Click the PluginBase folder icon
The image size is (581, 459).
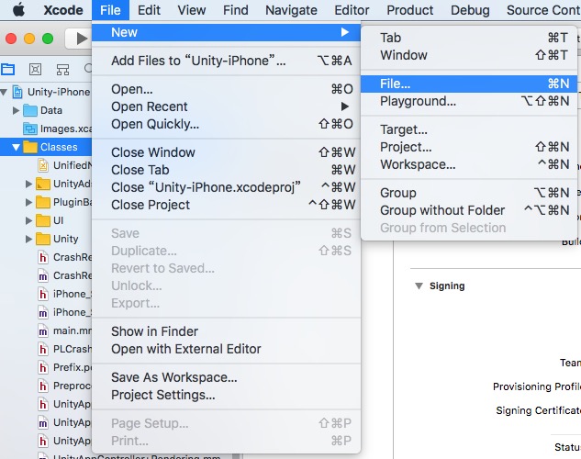[x=43, y=202]
